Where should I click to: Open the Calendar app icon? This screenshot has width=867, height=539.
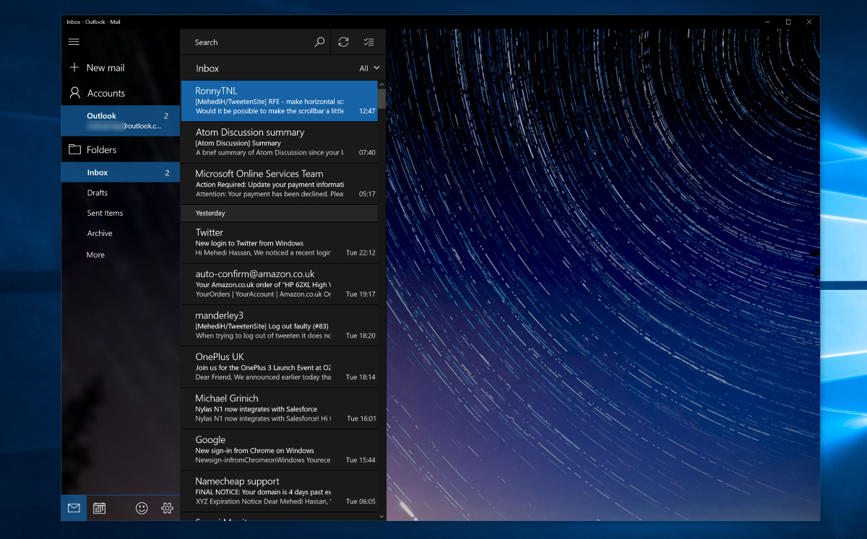(x=100, y=508)
